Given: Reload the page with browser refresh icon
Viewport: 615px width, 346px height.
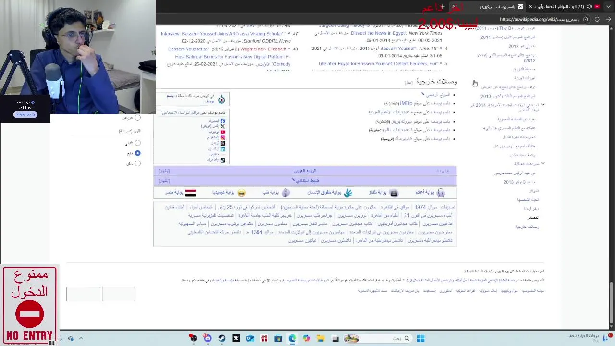Looking at the screenshot, I should tap(597, 19).
